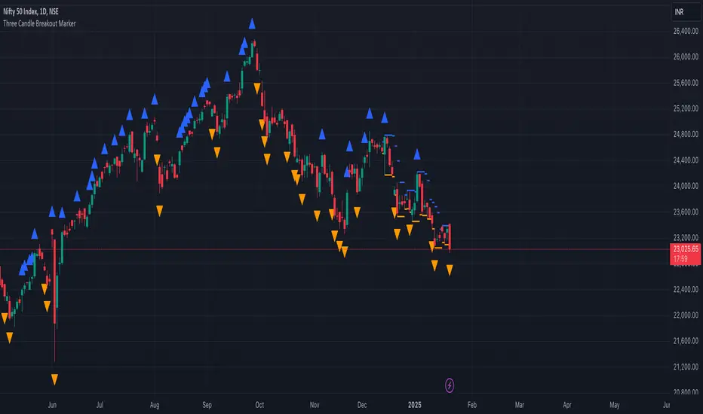Viewport: 703px width, 414px height.
Task: Click the 2025 label on time axis
Action: [x=415, y=405]
